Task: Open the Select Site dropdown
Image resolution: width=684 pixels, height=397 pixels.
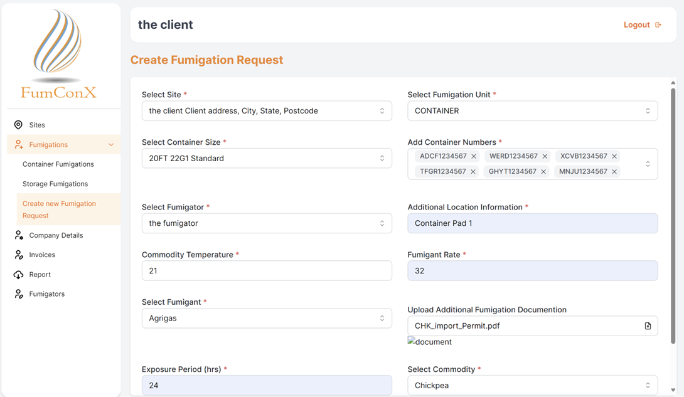Action: (x=267, y=111)
